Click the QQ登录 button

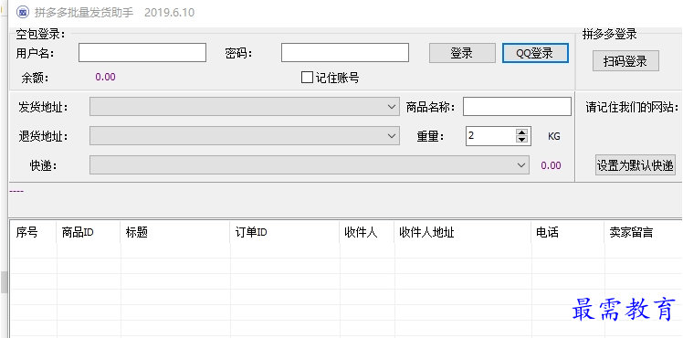(535, 53)
